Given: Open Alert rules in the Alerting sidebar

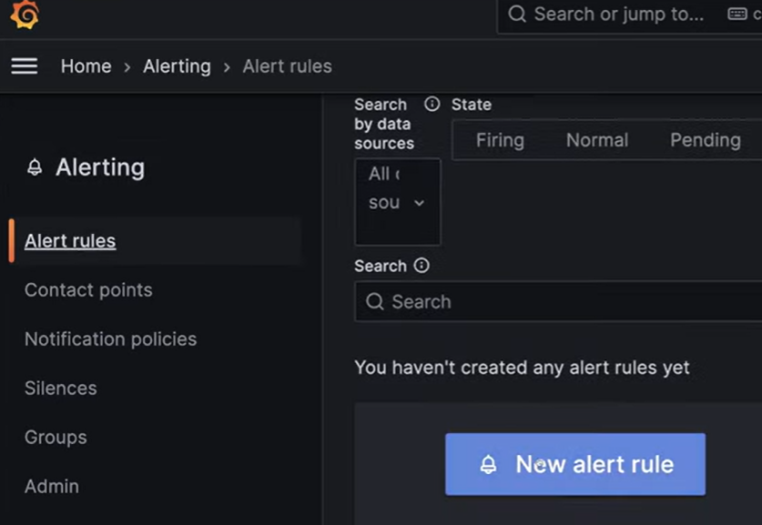Looking at the screenshot, I should pyautogui.click(x=70, y=240).
